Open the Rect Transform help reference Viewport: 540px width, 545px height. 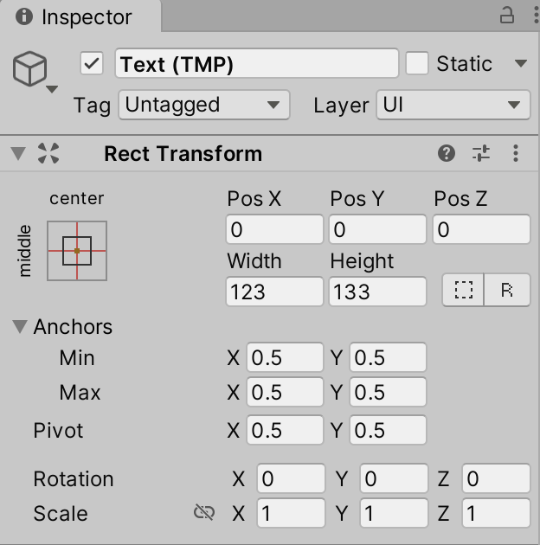447,154
